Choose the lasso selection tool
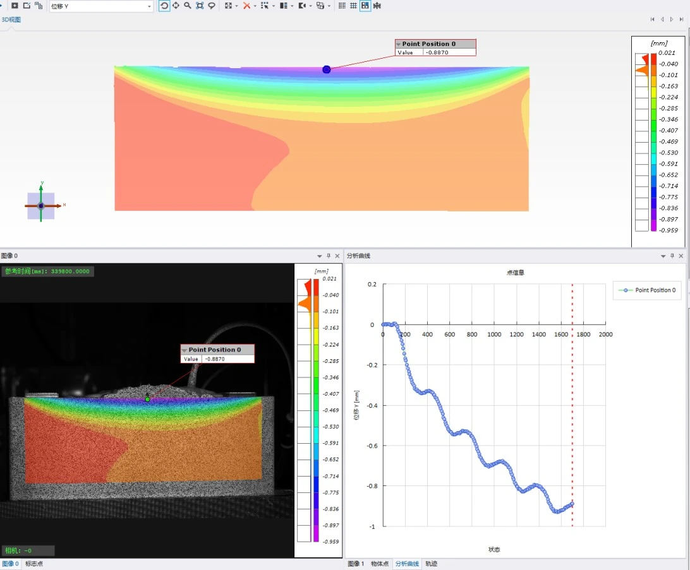Screen dimensions: 690x570 212,6
